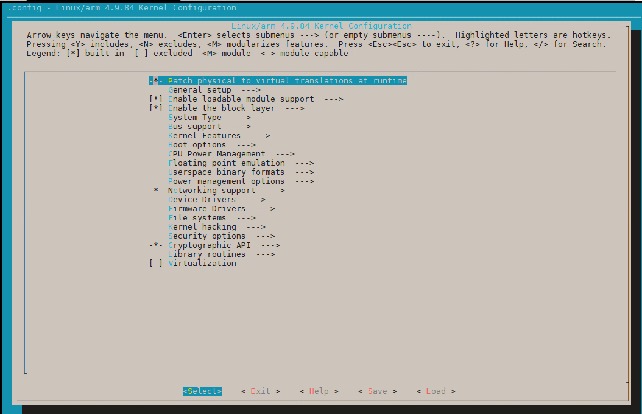The height and width of the screenshot is (414, 642).
Task: Toggle the Enable the block layer checkbox
Action: 155,108
